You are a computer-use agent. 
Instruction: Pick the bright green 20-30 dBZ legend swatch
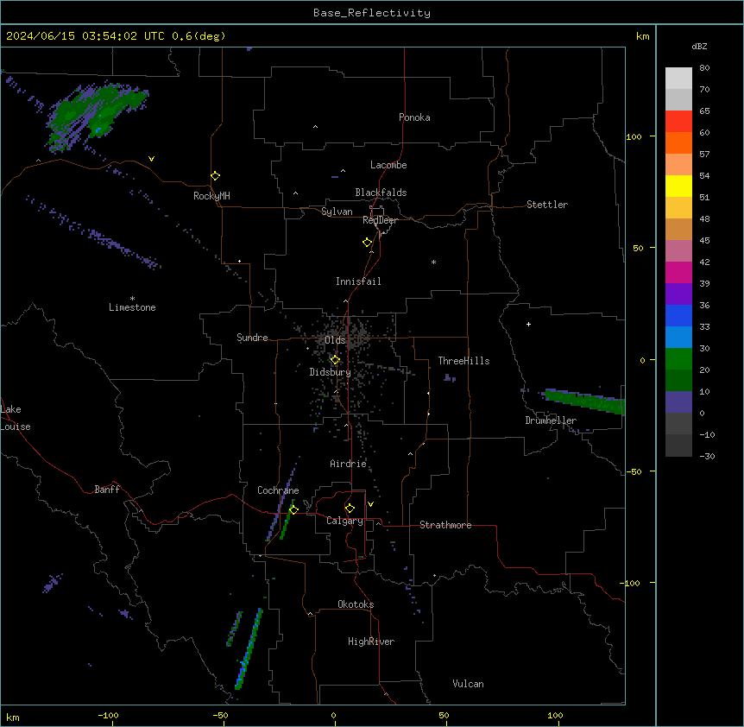pos(678,359)
